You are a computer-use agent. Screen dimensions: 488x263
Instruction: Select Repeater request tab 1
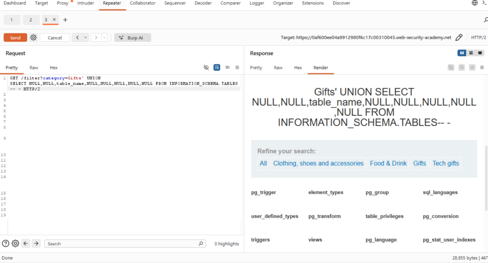pos(11,20)
